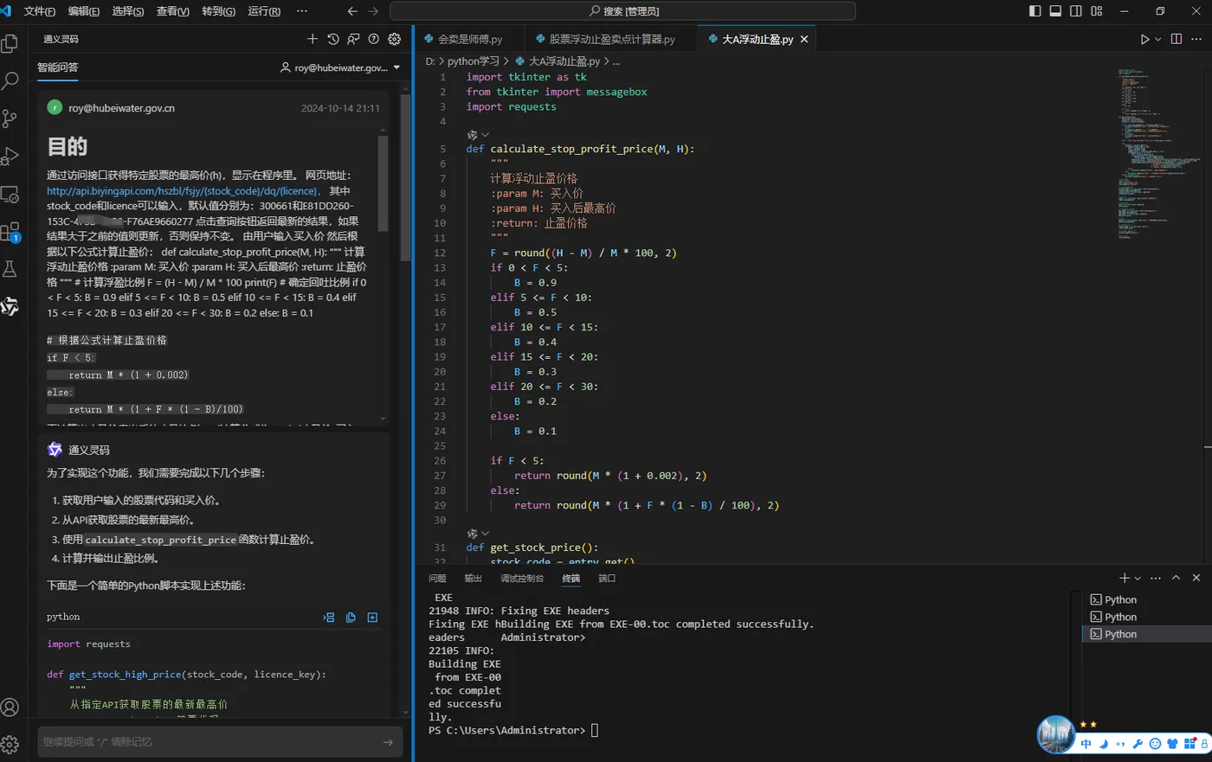Open the new terminal profile dropdown
Viewport: 1212px width, 762px height.
coord(1138,578)
